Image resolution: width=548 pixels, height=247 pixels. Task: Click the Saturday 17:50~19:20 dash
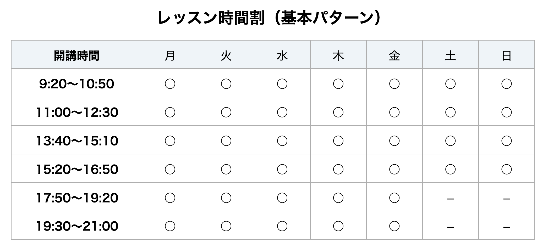tap(450, 199)
